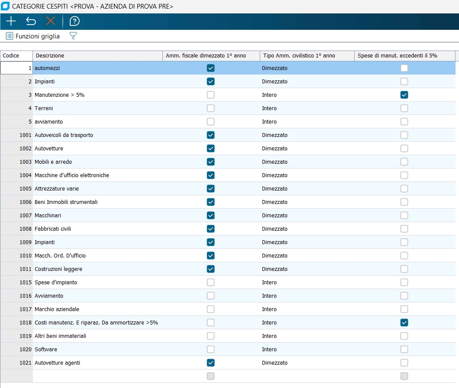Image resolution: width=459 pixels, height=388 pixels.
Task: Toggle Spese di manut. checkbox for Software
Action: coord(404,349)
